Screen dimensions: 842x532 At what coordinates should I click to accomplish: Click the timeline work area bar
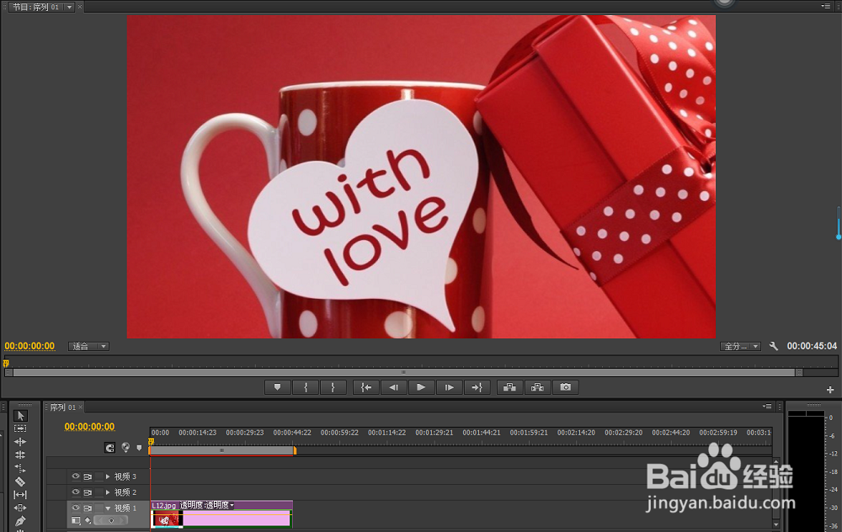pos(222,450)
